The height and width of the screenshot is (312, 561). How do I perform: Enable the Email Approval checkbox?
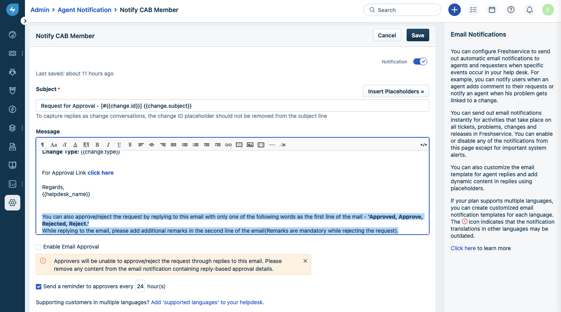pos(39,247)
